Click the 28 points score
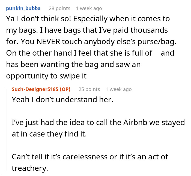The height and width of the screenshot is (176, 191). [x=59, y=8]
